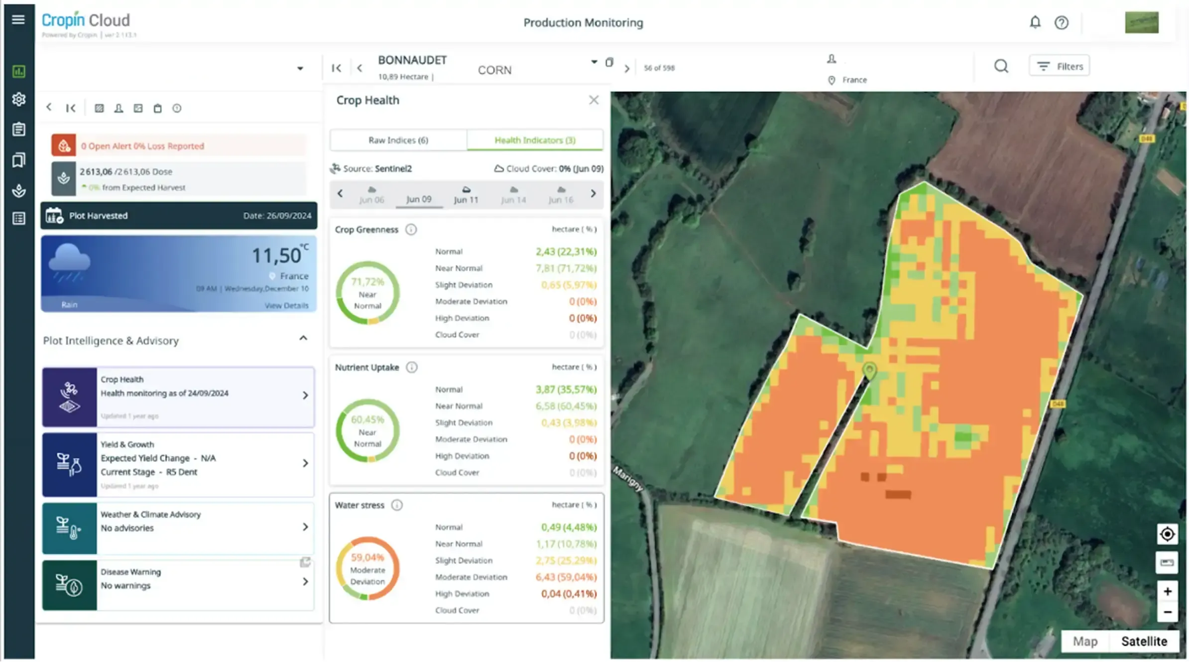
Task: Click the Water stress info icon
Action: (x=397, y=505)
